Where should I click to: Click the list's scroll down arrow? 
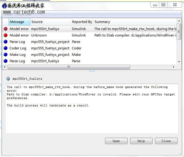(179, 62)
